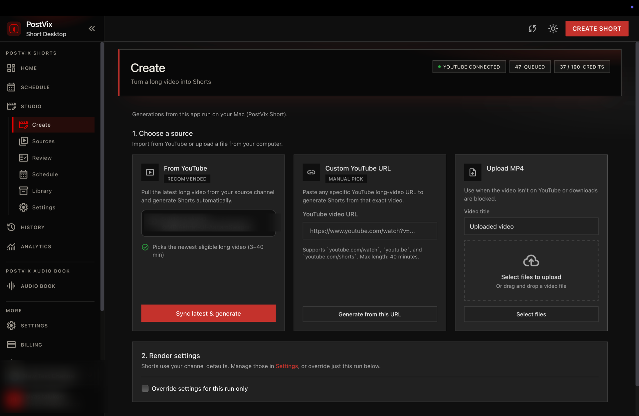Image resolution: width=639 pixels, height=416 pixels.
Task: Focus the Video title input field
Action: 531,226
